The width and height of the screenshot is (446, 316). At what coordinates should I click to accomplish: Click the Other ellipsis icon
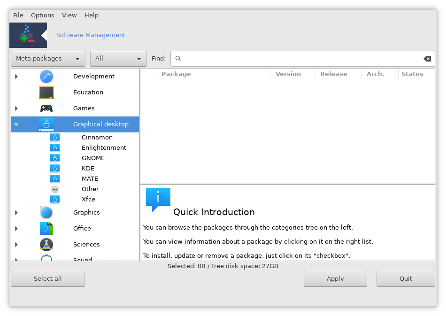(x=55, y=189)
